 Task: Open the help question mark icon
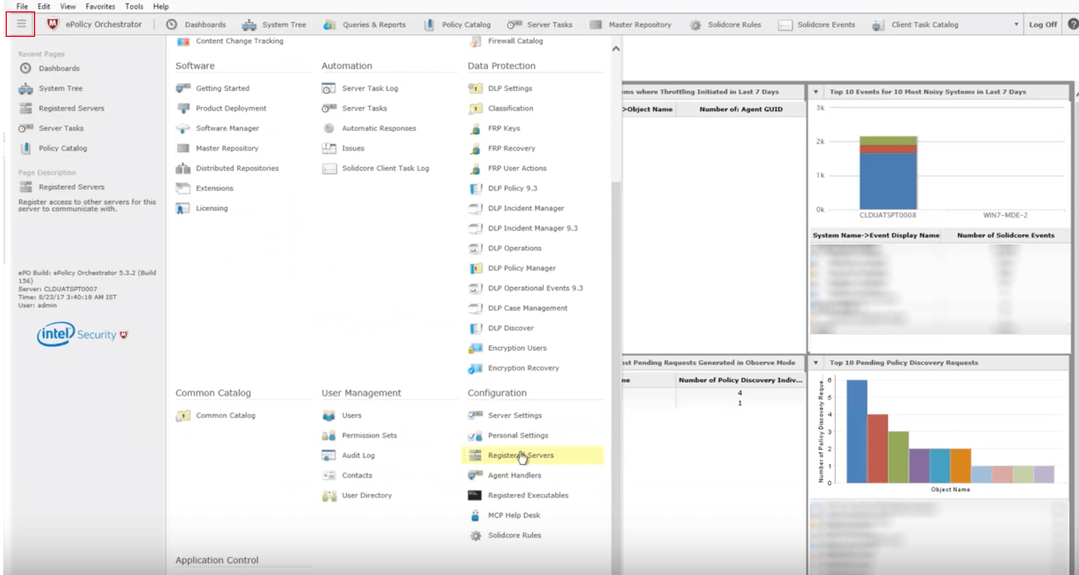[x=1073, y=24]
